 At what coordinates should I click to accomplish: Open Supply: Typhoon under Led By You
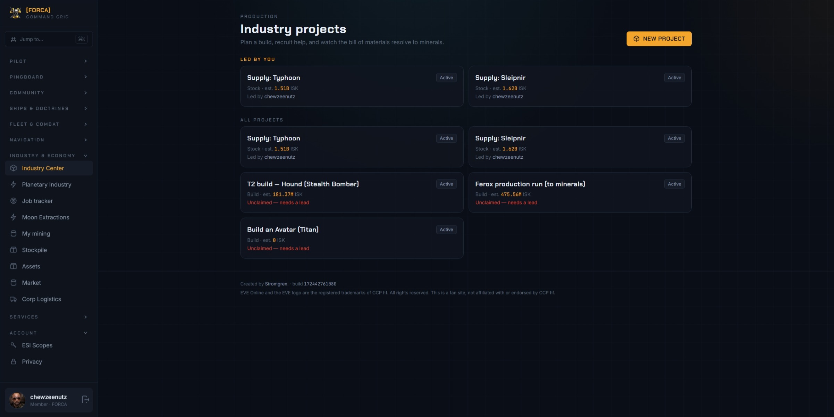(x=352, y=86)
